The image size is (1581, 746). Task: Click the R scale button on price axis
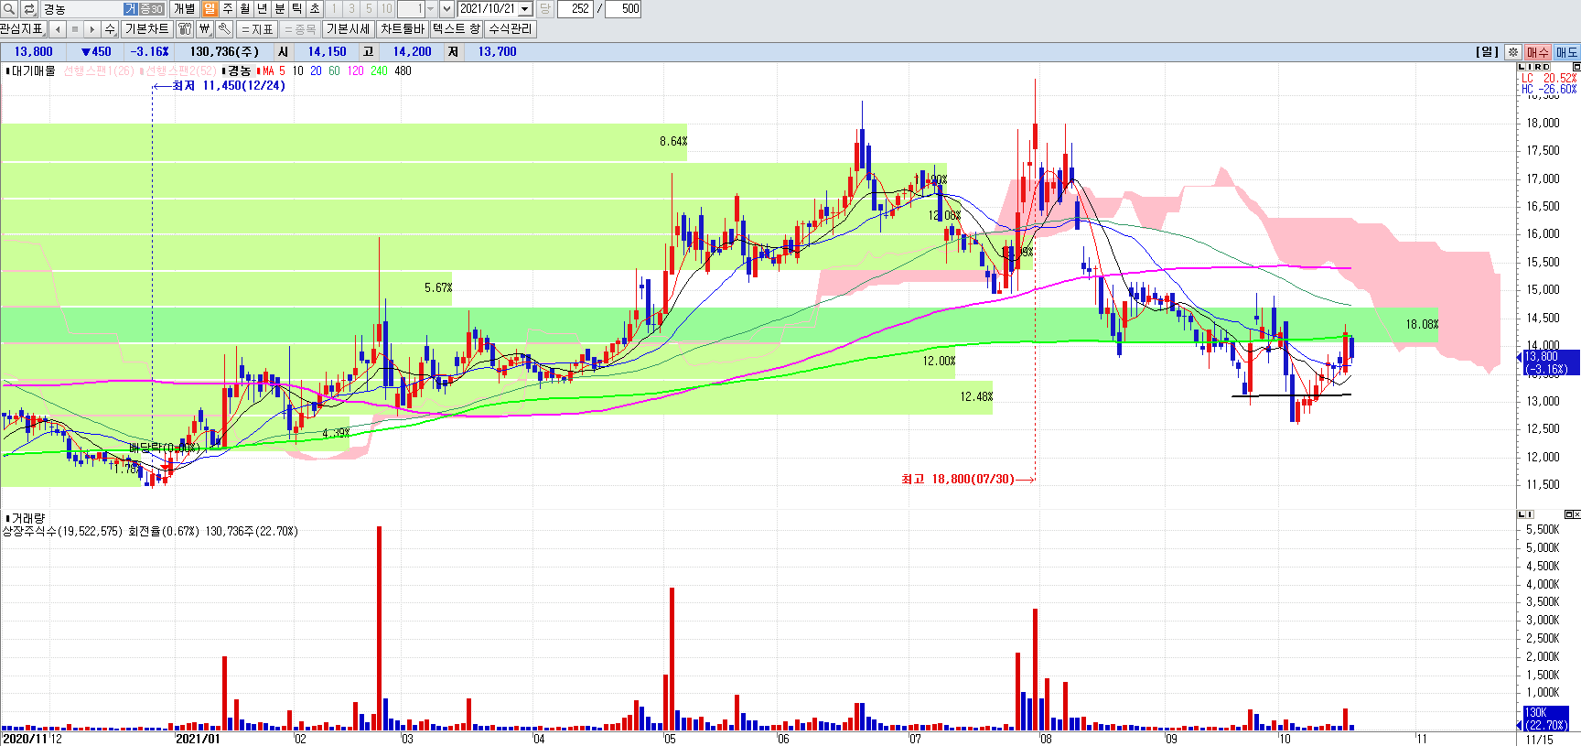pos(1538,67)
